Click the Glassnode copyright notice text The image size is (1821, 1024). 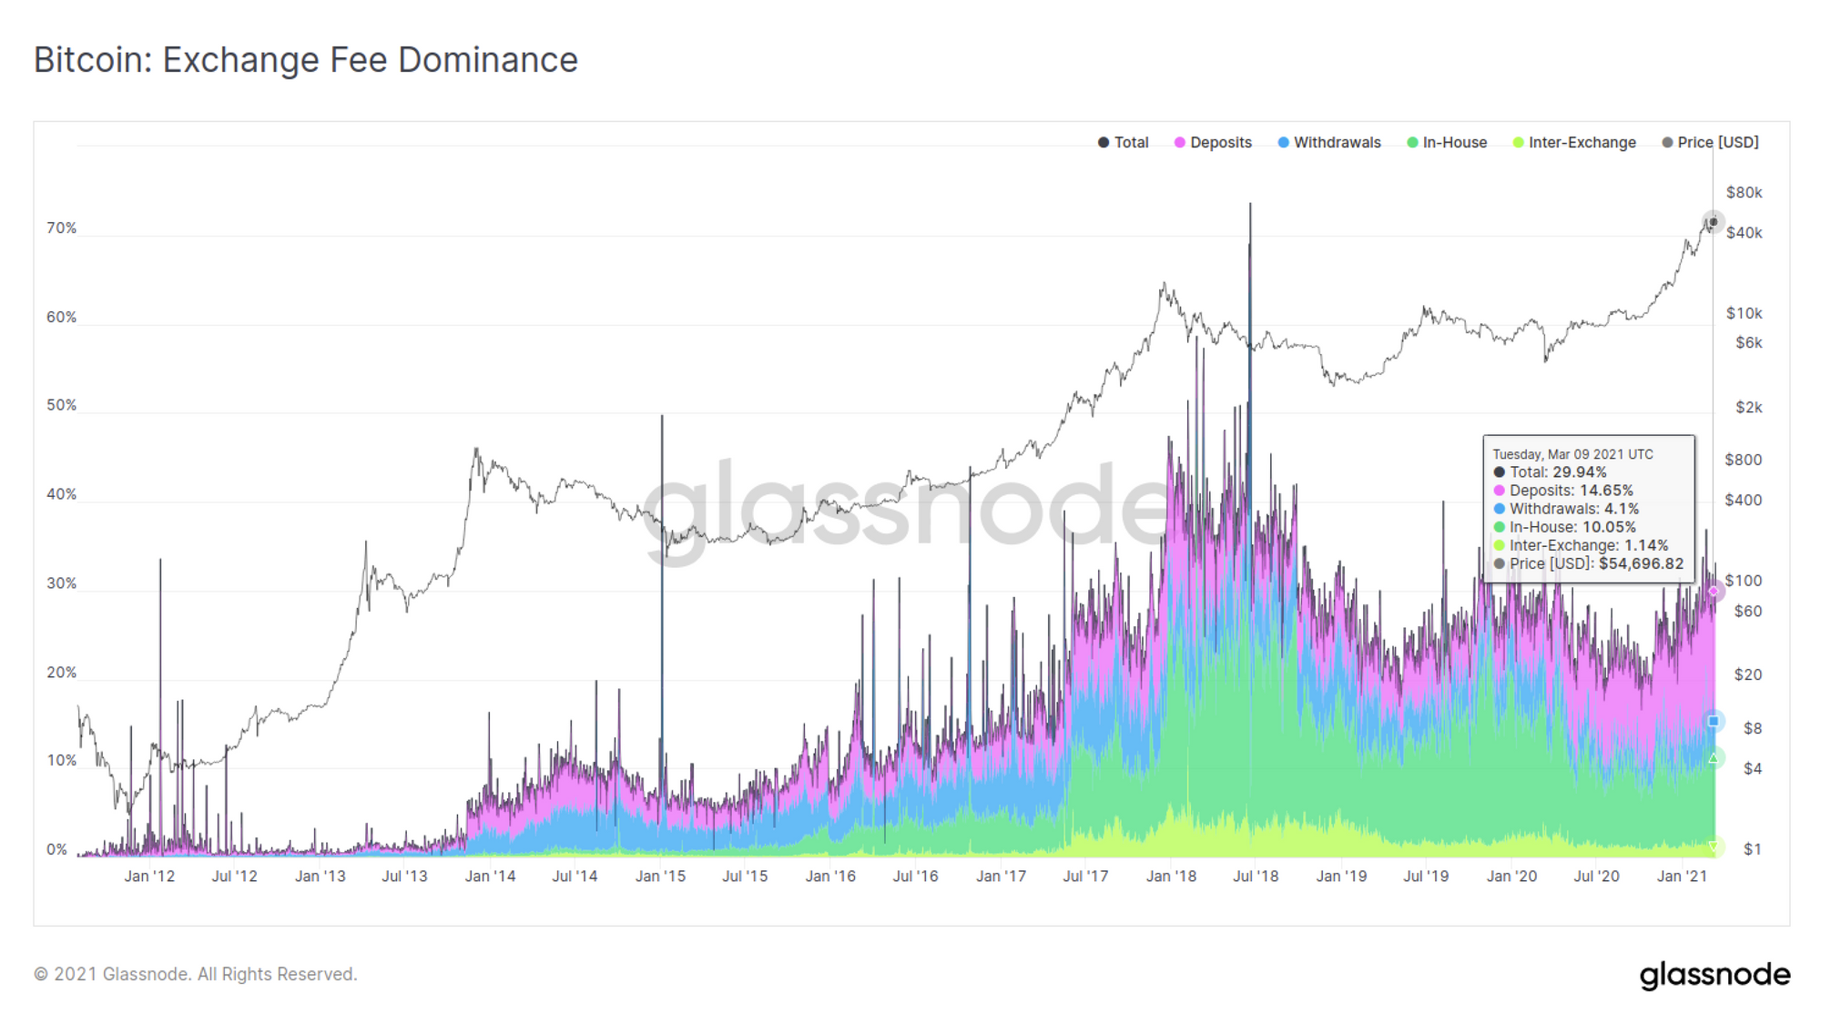[x=196, y=975]
